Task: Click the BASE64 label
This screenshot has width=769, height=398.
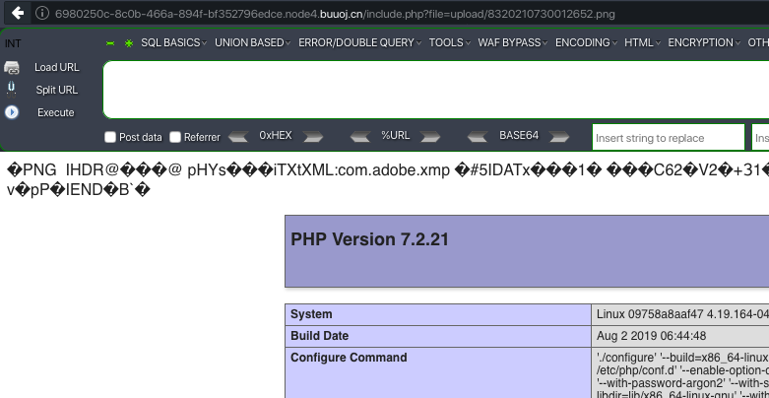Action: (519, 135)
